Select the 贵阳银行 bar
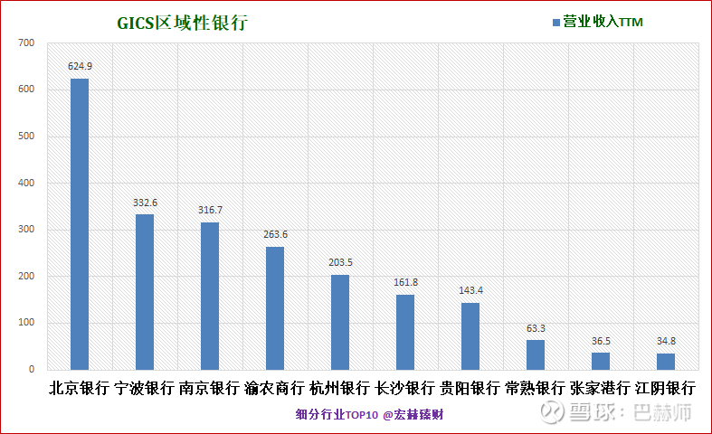 pyautogui.click(x=470, y=336)
